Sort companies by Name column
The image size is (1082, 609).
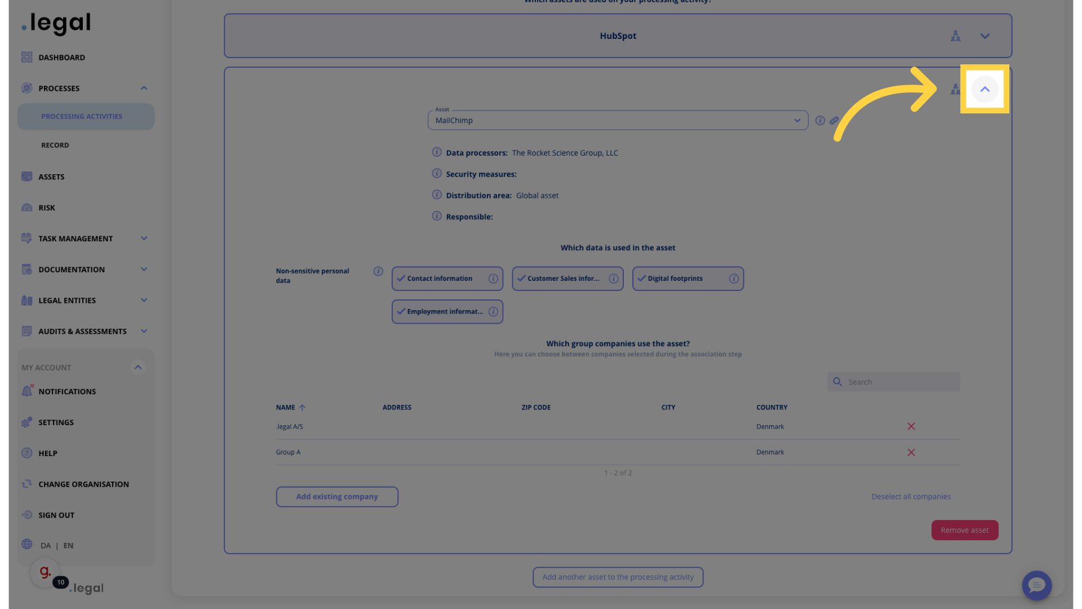click(290, 407)
